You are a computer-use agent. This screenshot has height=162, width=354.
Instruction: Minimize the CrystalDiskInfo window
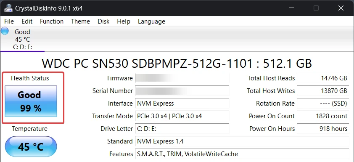point(291,8)
